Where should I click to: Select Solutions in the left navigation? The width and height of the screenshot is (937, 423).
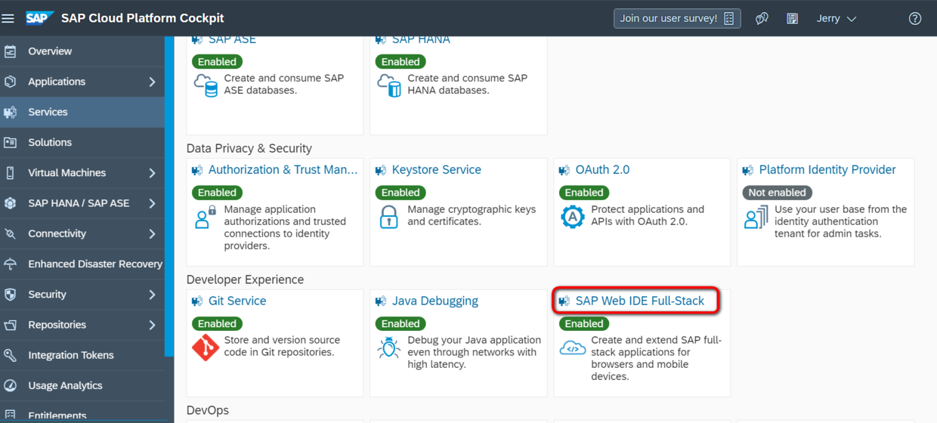tap(50, 142)
